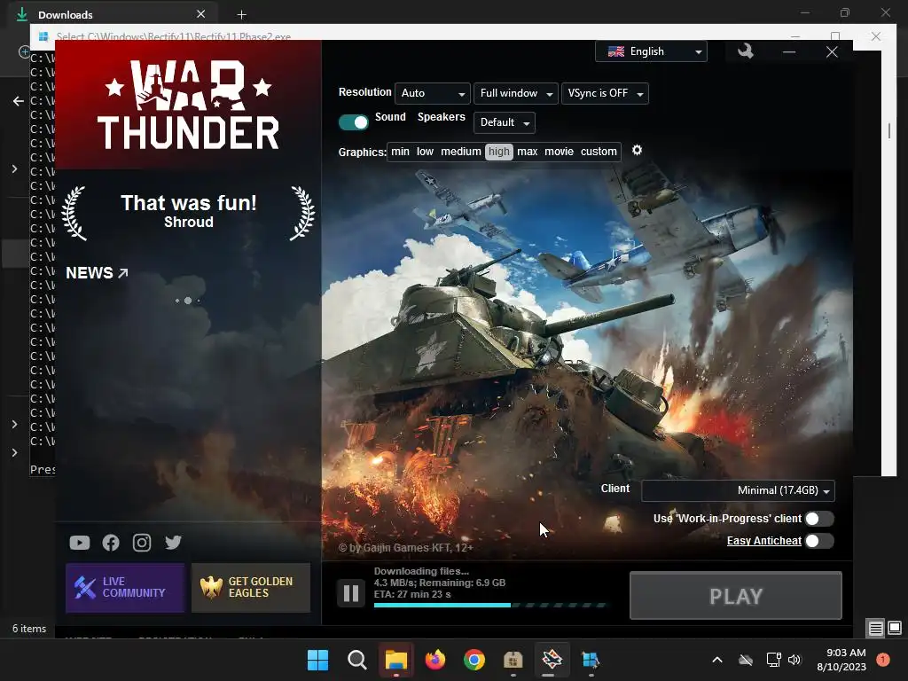This screenshot has width=908, height=681.
Task: Open notification badge in system tray
Action: [883, 660]
